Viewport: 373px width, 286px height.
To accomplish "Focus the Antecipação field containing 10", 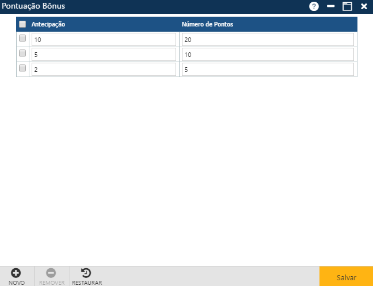I will coord(104,40).
